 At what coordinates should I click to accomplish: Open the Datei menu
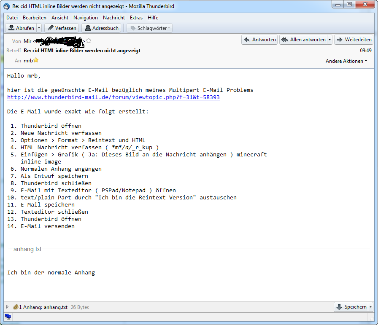click(x=12, y=18)
